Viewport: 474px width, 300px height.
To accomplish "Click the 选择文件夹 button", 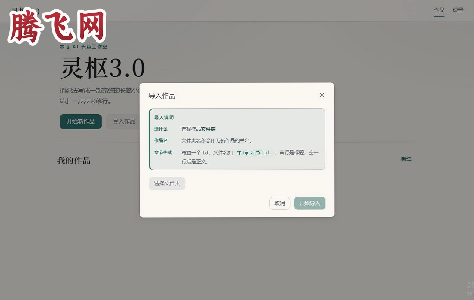I will [167, 183].
